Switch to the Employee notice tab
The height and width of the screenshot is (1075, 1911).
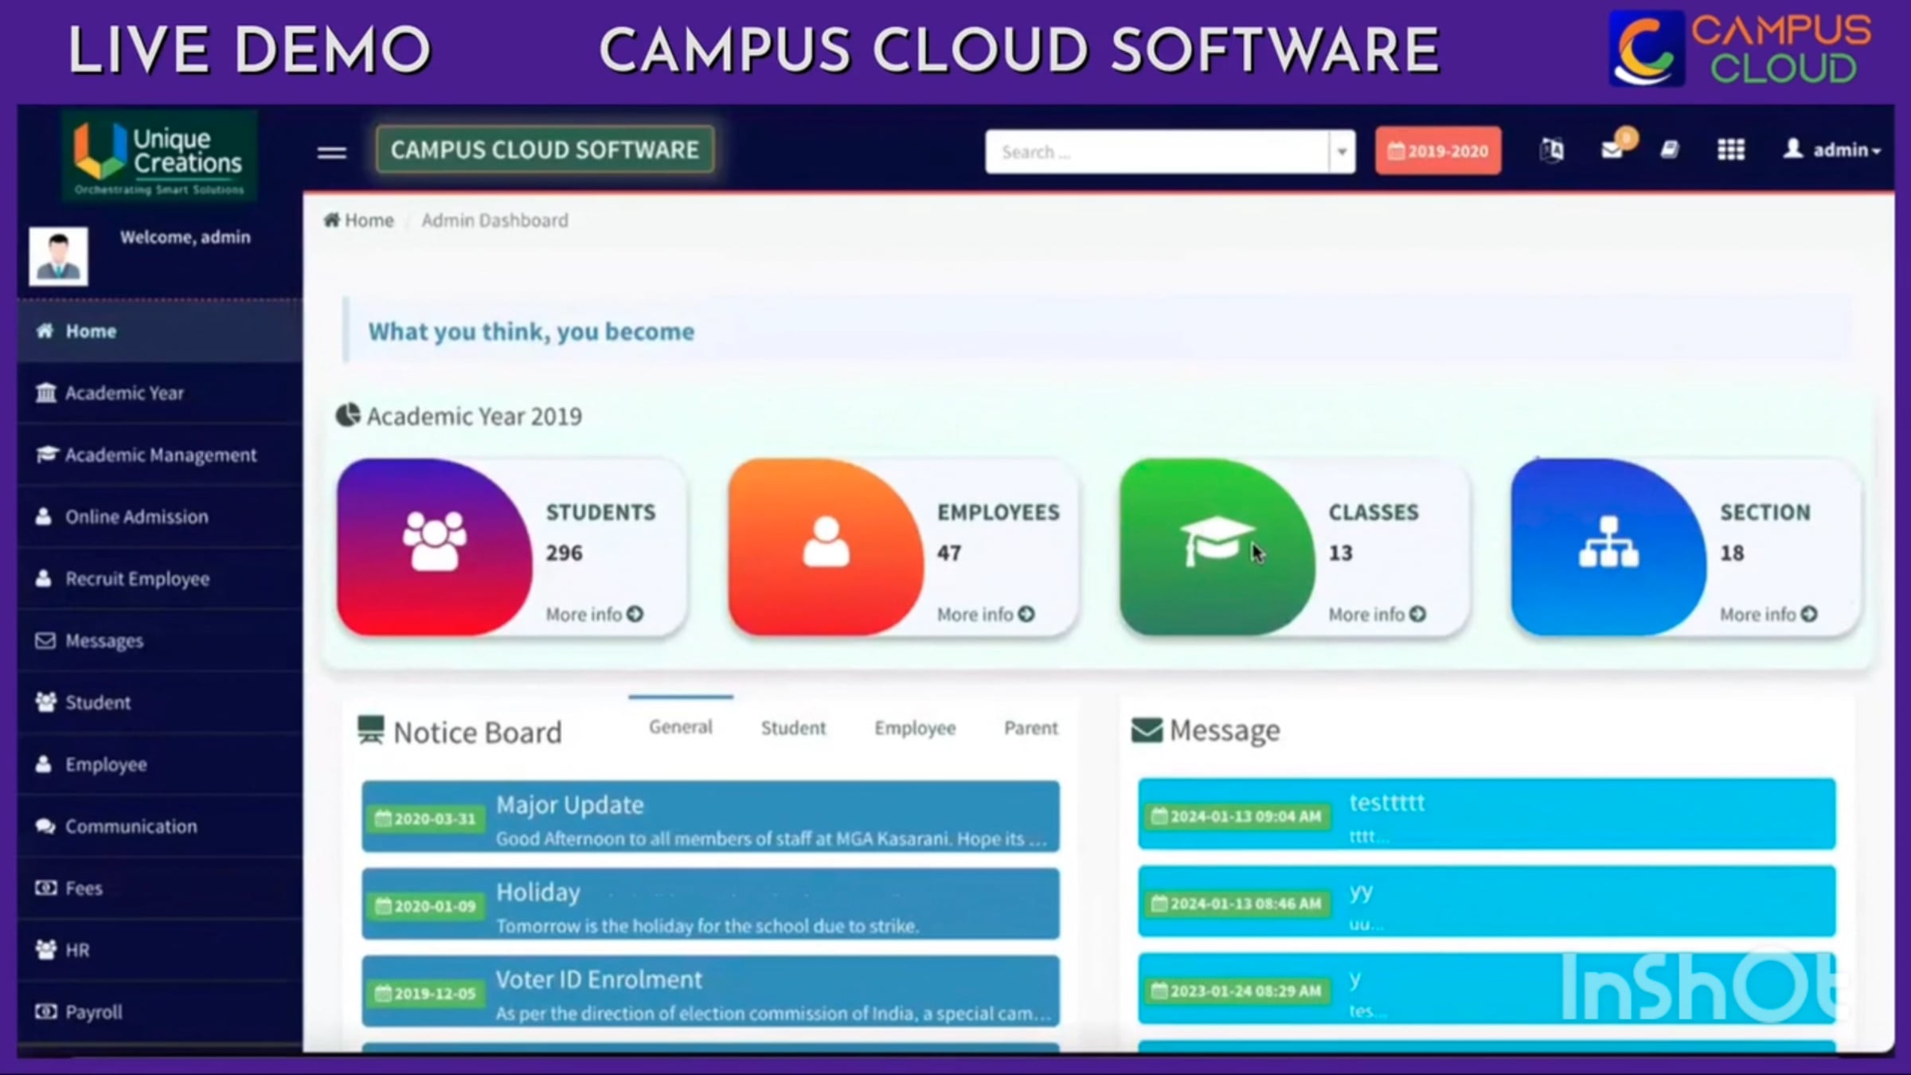click(x=915, y=728)
